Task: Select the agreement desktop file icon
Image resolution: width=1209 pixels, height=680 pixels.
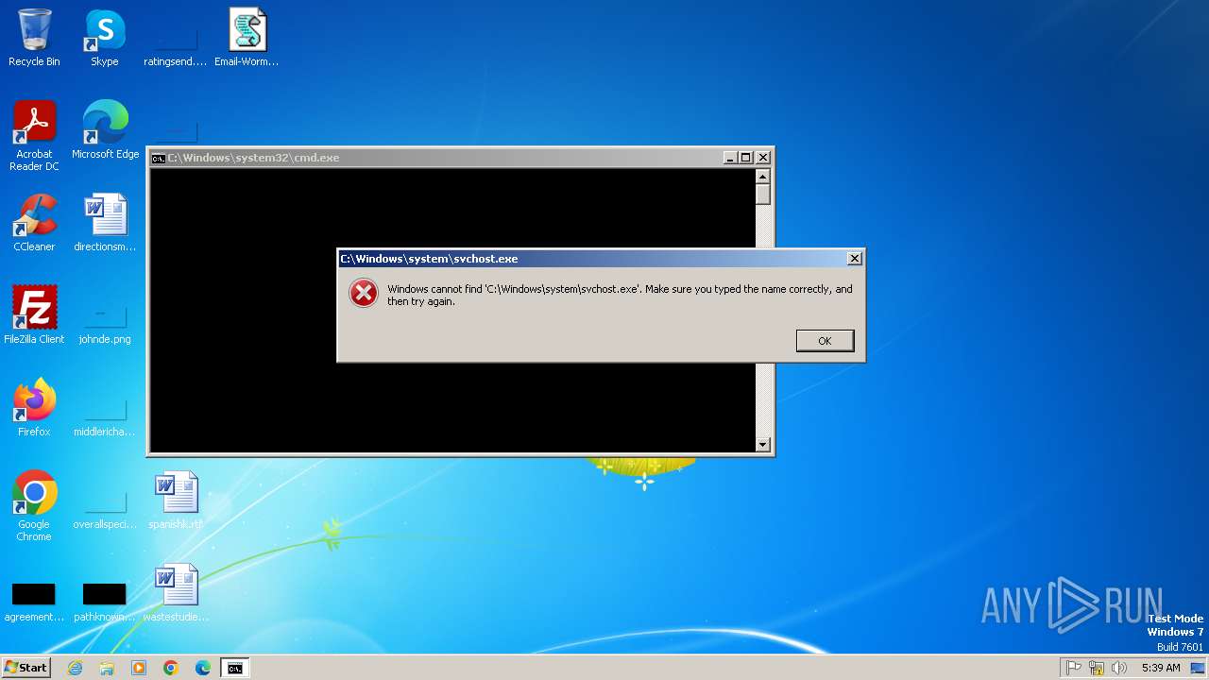Action: [34, 603]
